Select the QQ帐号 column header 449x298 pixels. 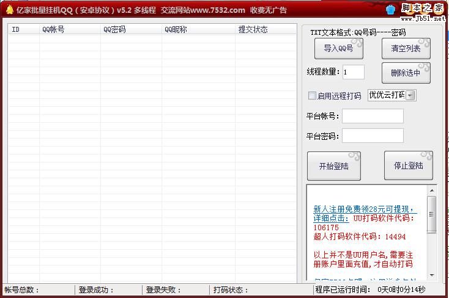coord(70,29)
